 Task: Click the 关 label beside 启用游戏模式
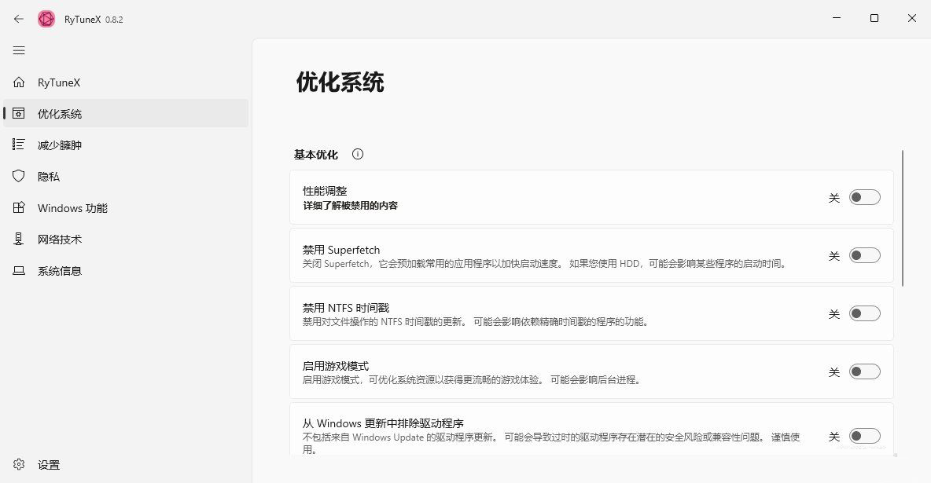point(834,372)
